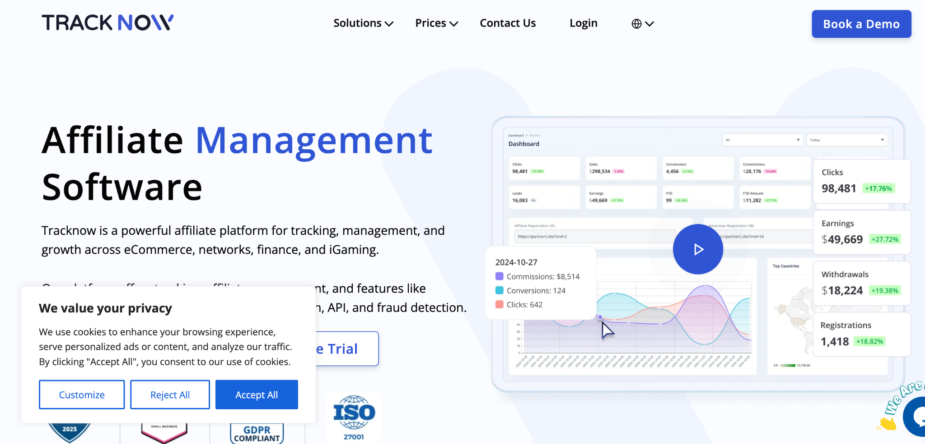This screenshot has width=925, height=444.
Task: Click the +27.72% badge on Earnings card
Action: (885, 239)
